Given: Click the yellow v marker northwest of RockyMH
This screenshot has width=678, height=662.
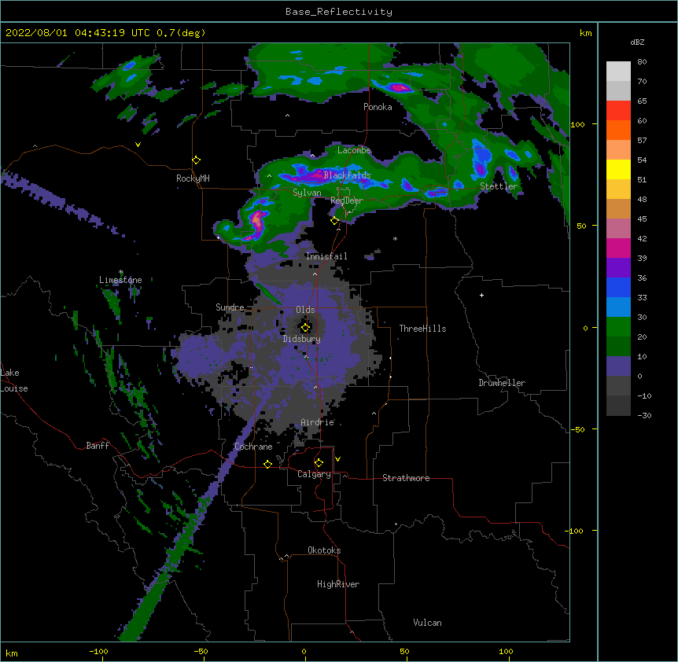Looking at the screenshot, I should click(138, 145).
